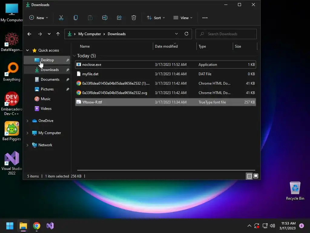Refresh the Downloads folder
Image resolution: width=310 pixels, height=233 pixels.
coord(186,34)
